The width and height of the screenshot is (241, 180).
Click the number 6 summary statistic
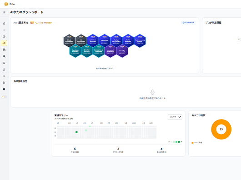75,149
